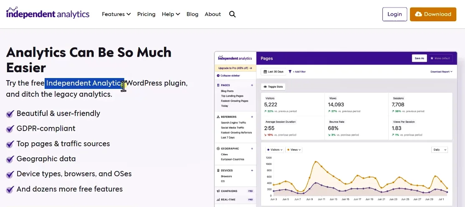Open the Visitors series dropdown
This screenshot has width=465, height=207.
(274, 150)
